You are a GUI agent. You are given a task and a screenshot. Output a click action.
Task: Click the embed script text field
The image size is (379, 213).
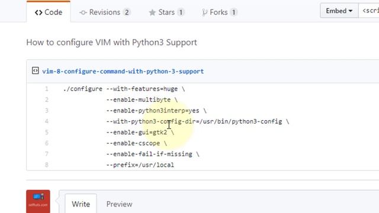click(369, 11)
